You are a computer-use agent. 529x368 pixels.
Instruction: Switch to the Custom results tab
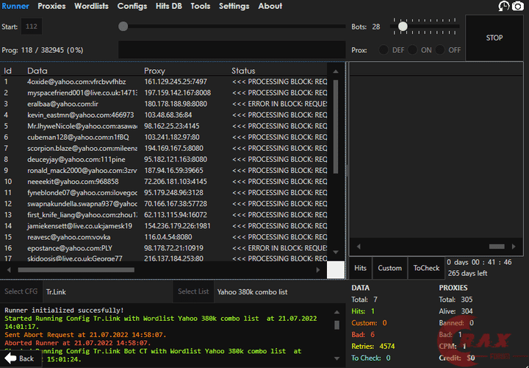click(389, 268)
